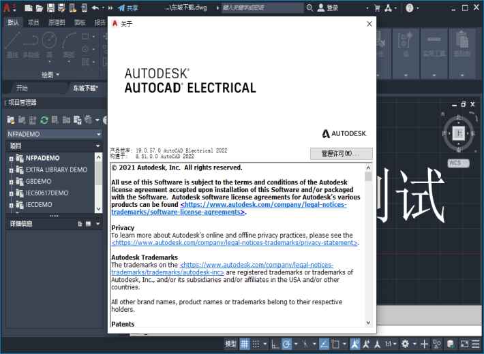Click the New drawing icon in title bar
This screenshot has height=354, width=484.
point(29,7)
